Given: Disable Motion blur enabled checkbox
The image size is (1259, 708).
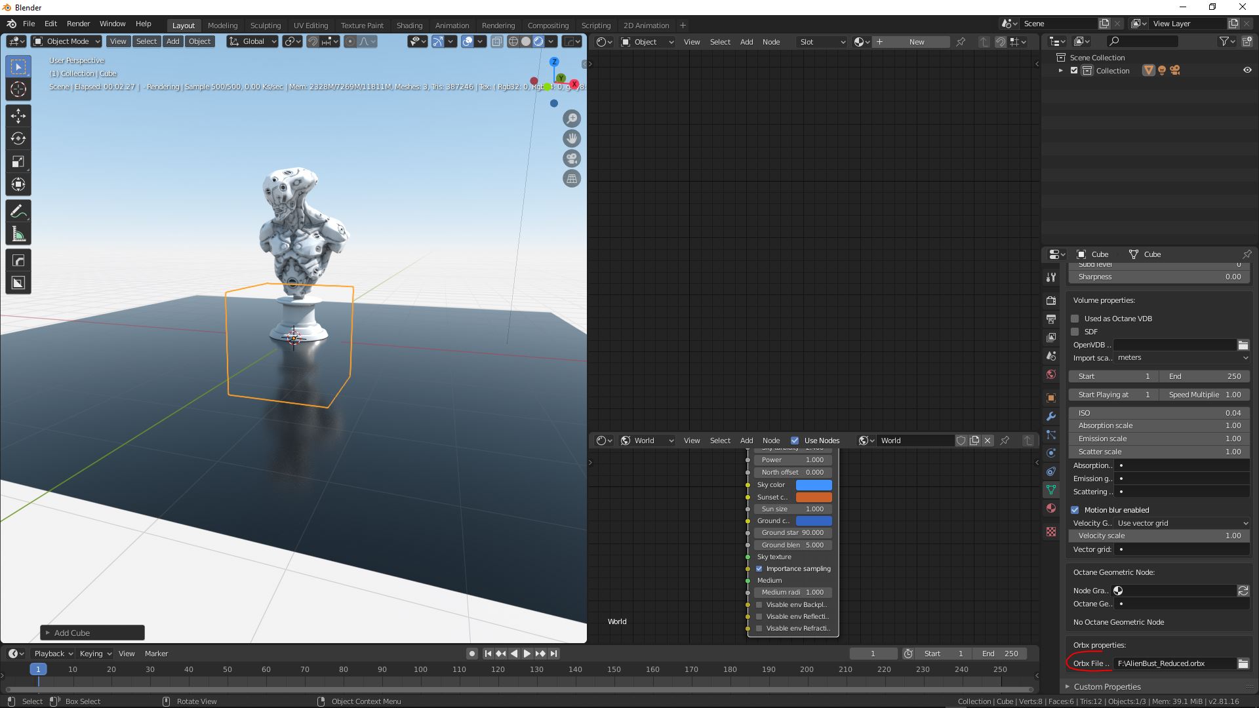Looking at the screenshot, I should (x=1075, y=510).
